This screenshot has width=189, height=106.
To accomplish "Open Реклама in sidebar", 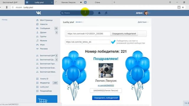I will click(44, 49).
